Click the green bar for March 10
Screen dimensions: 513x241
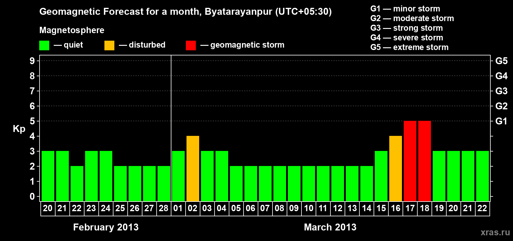pyautogui.click(x=309, y=183)
